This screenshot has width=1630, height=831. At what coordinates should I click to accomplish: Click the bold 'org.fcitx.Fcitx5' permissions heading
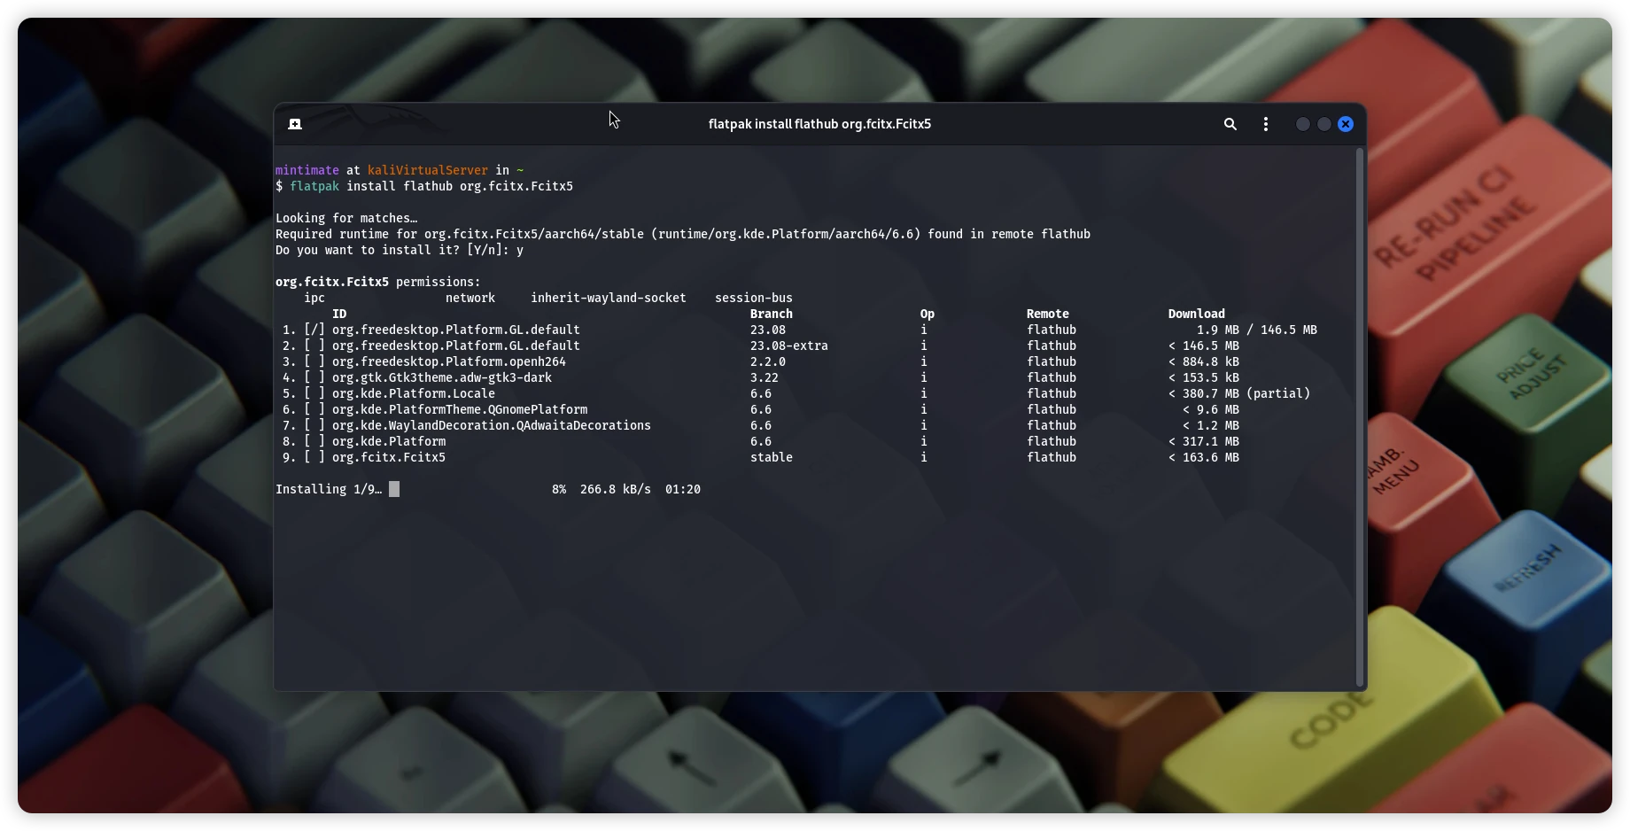pyautogui.click(x=332, y=282)
